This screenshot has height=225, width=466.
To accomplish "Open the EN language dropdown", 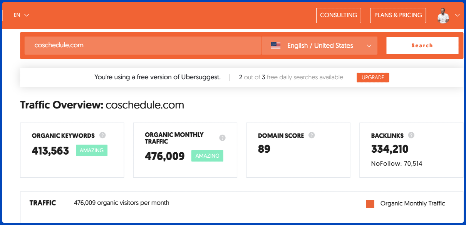I will pyautogui.click(x=21, y=15).
